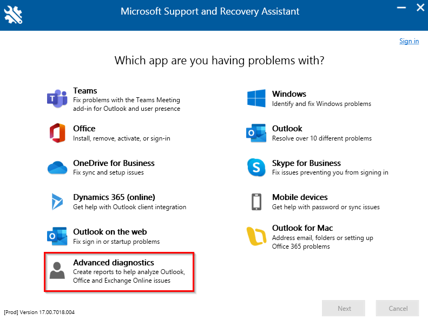Click the Outlook on the web icon
This screenshot has width=428, height=320.
coord(57,236)
